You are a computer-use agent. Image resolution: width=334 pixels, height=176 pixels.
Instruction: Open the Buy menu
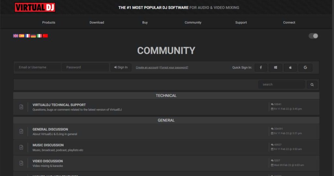coord(145,23)
